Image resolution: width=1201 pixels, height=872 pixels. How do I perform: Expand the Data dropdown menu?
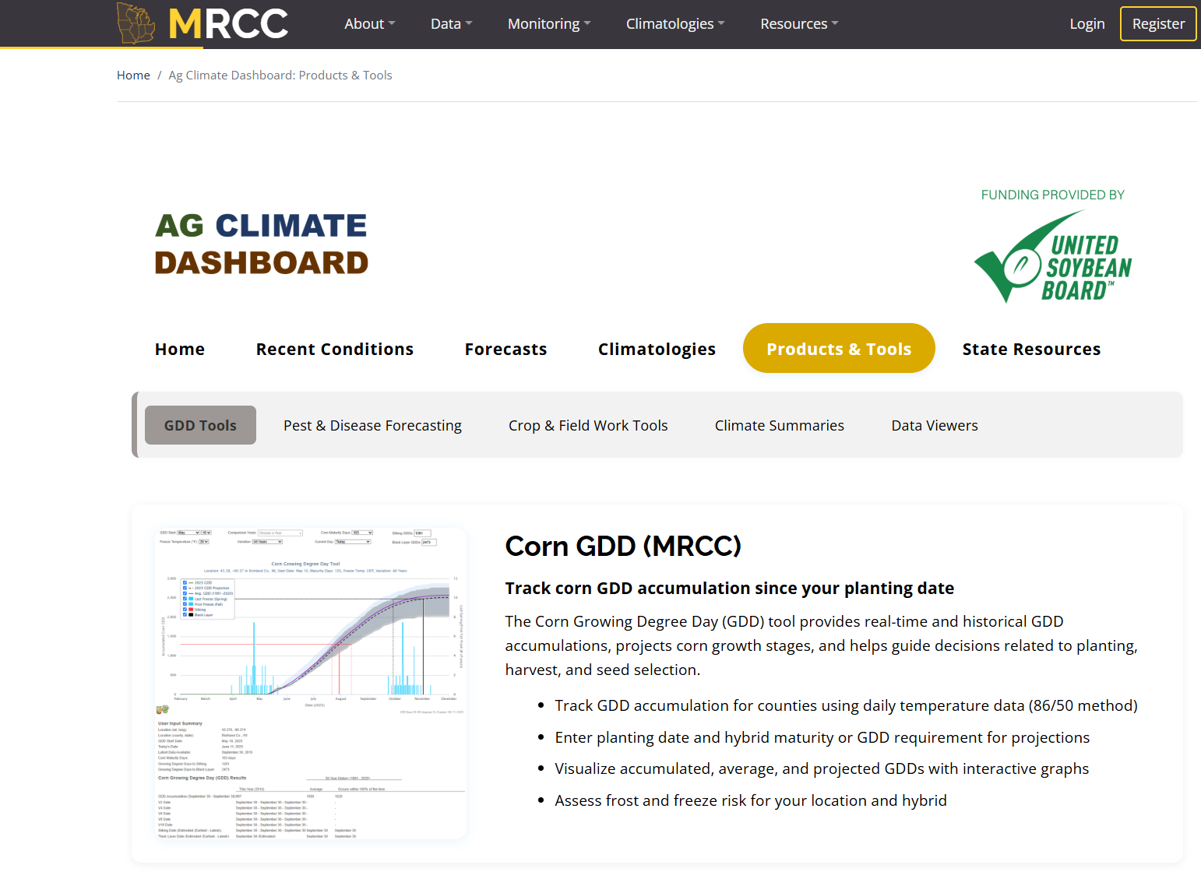[x=452, y=24]
